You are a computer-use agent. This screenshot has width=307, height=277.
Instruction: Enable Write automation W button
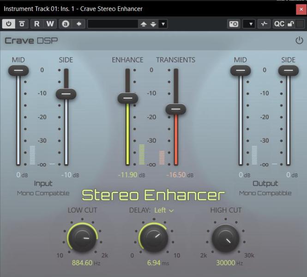coord(50,24)
